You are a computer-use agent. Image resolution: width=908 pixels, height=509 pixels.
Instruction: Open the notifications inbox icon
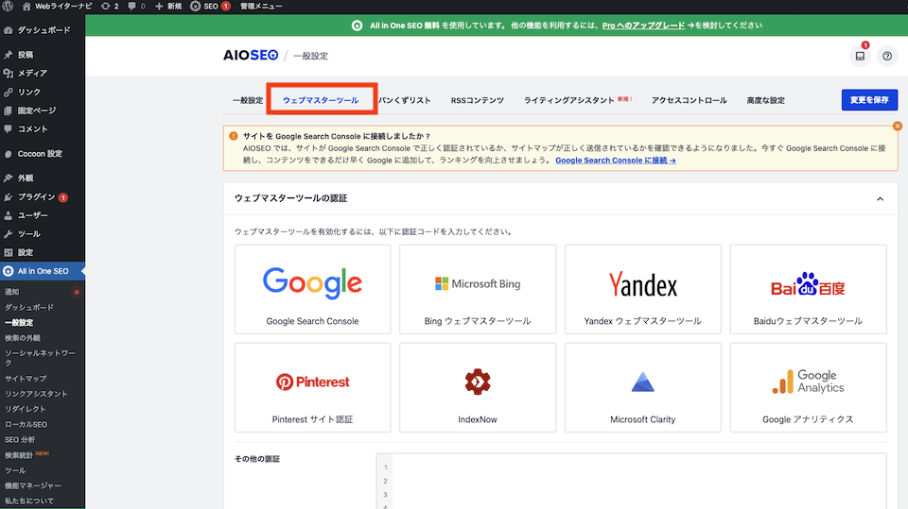[860, 56]
